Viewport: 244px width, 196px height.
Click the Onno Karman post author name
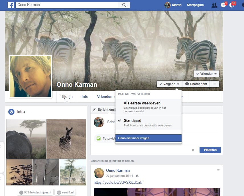[118, 170]
